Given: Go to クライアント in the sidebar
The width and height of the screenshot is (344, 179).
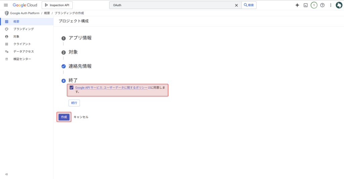Looking at the screenshot, I should (x=22, y=44).
